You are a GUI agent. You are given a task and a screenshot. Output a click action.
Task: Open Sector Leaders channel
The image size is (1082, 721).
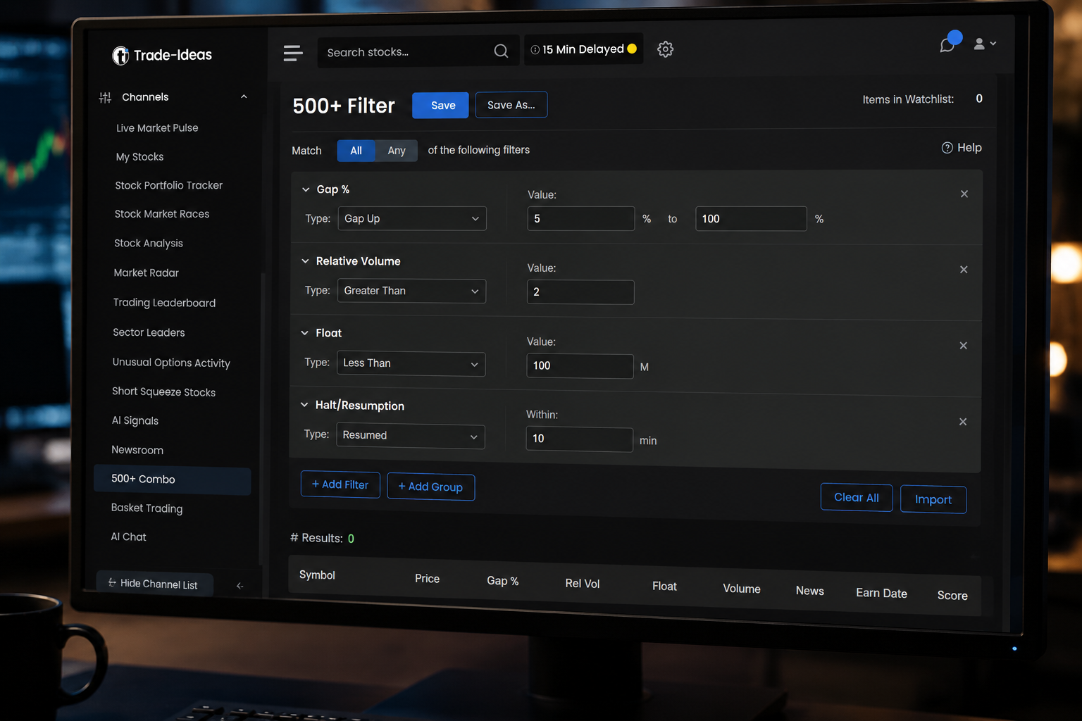point(149,332)
